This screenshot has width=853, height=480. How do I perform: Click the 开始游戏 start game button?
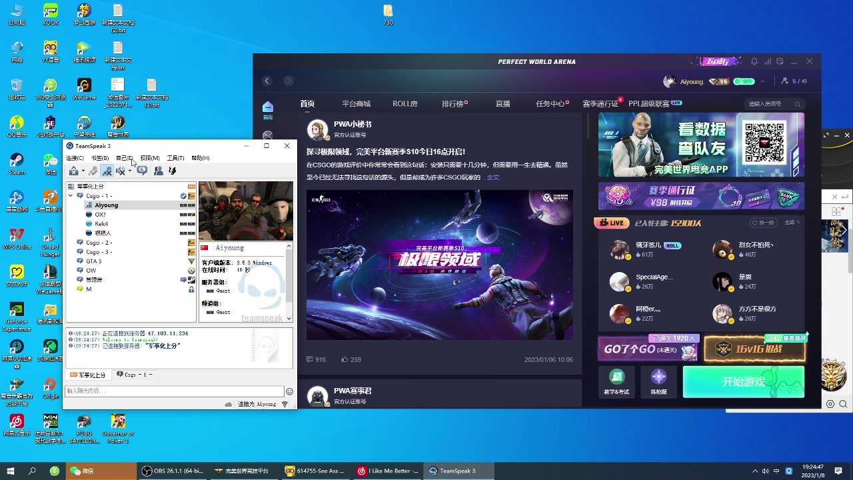[744, 382]
